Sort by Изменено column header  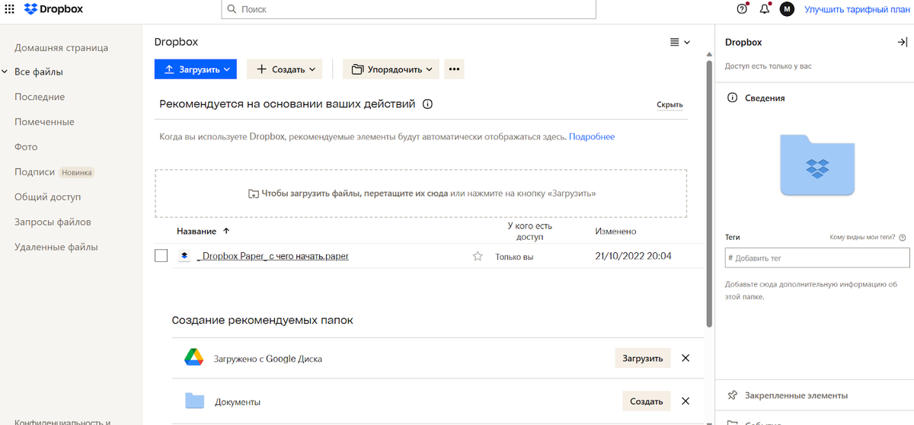615,231
